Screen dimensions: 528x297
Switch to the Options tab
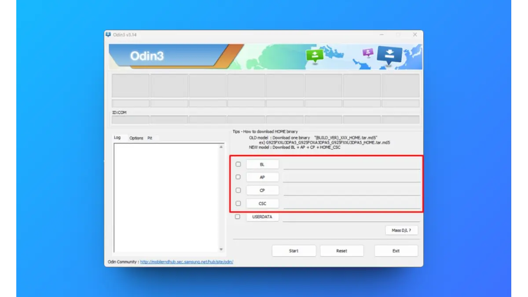(136, 138)
